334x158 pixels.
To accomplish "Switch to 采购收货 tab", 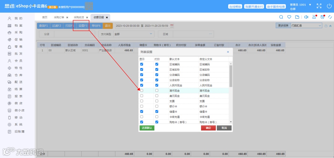I will (79, 17).
